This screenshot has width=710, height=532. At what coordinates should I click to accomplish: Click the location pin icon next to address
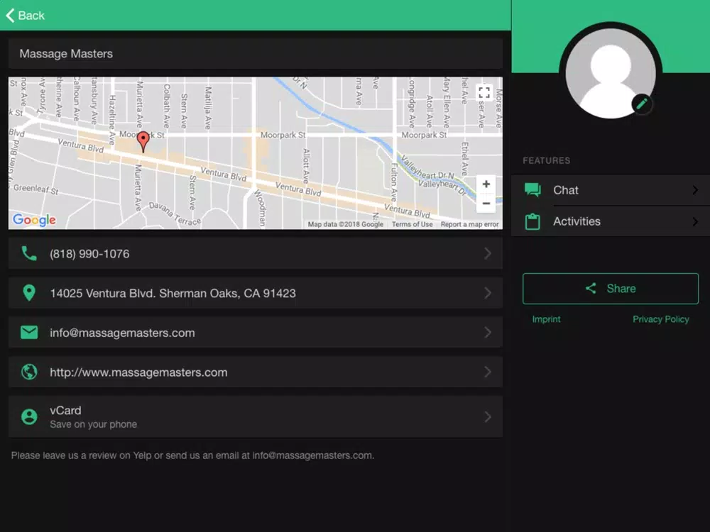coord(29,293)
